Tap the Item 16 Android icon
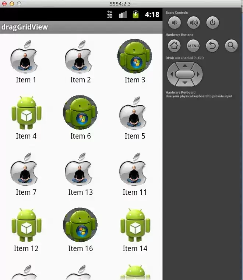The width and height of the screenshot is (243, 280). (80, 225)
